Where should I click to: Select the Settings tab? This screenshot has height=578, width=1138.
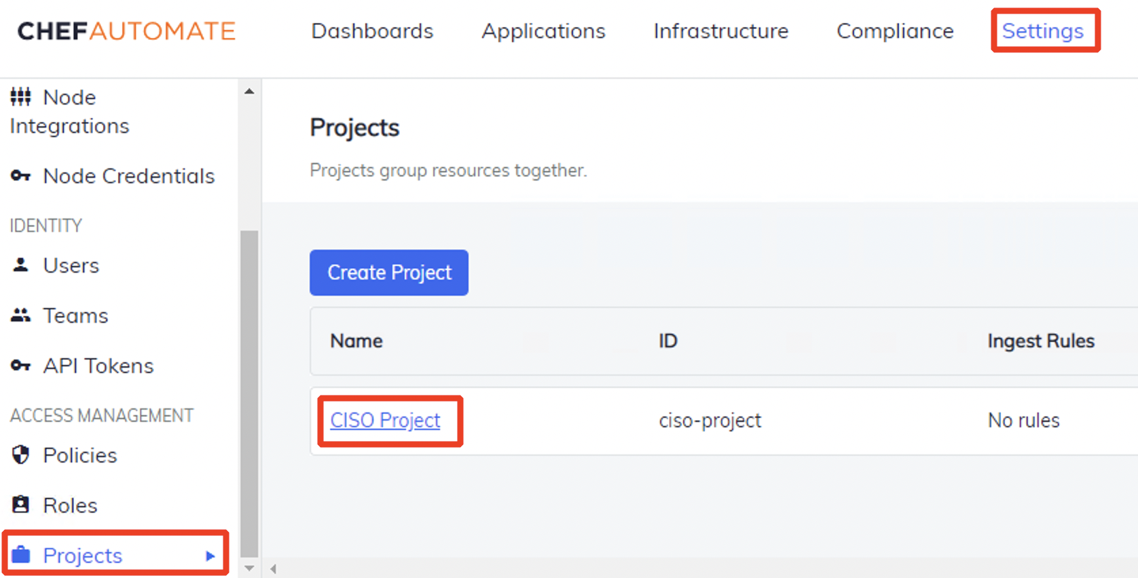point(1043,31)
